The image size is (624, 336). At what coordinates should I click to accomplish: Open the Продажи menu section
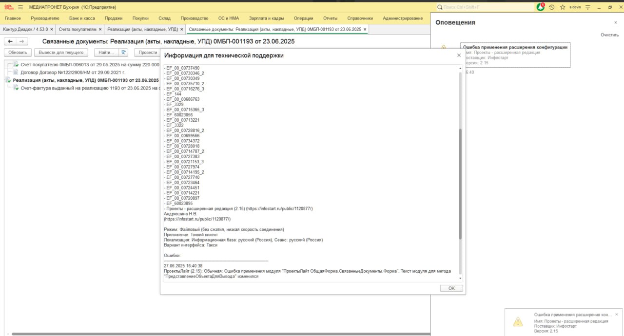114,19
